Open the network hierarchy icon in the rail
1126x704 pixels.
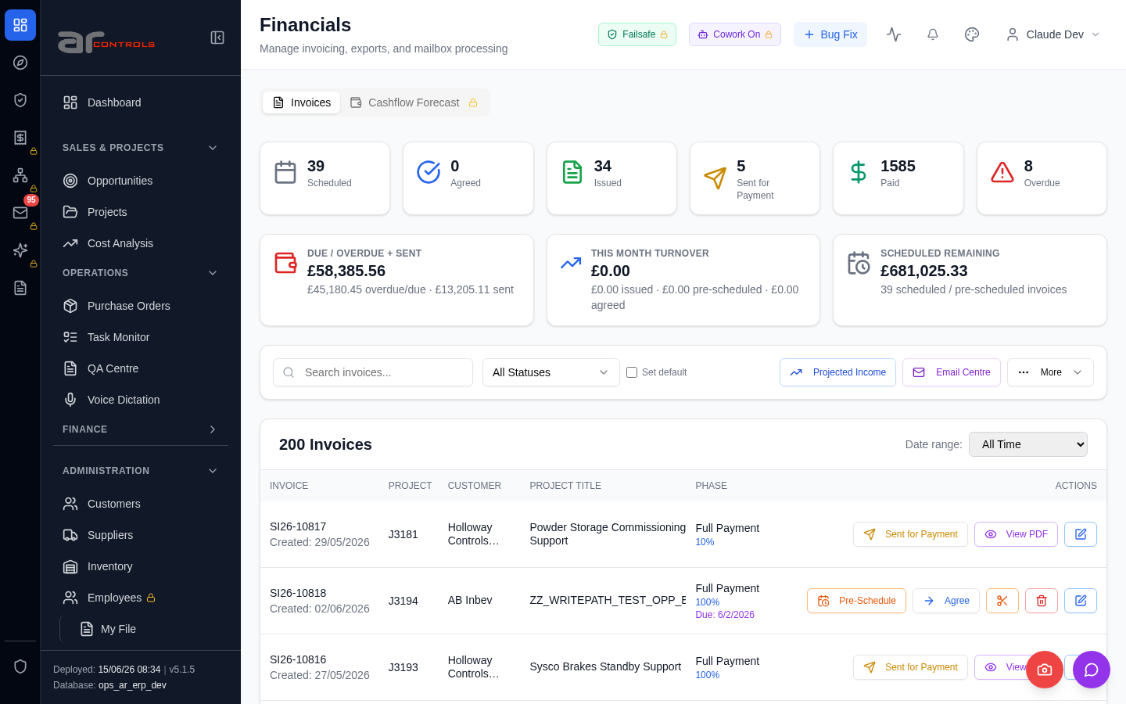pos(20,175)
